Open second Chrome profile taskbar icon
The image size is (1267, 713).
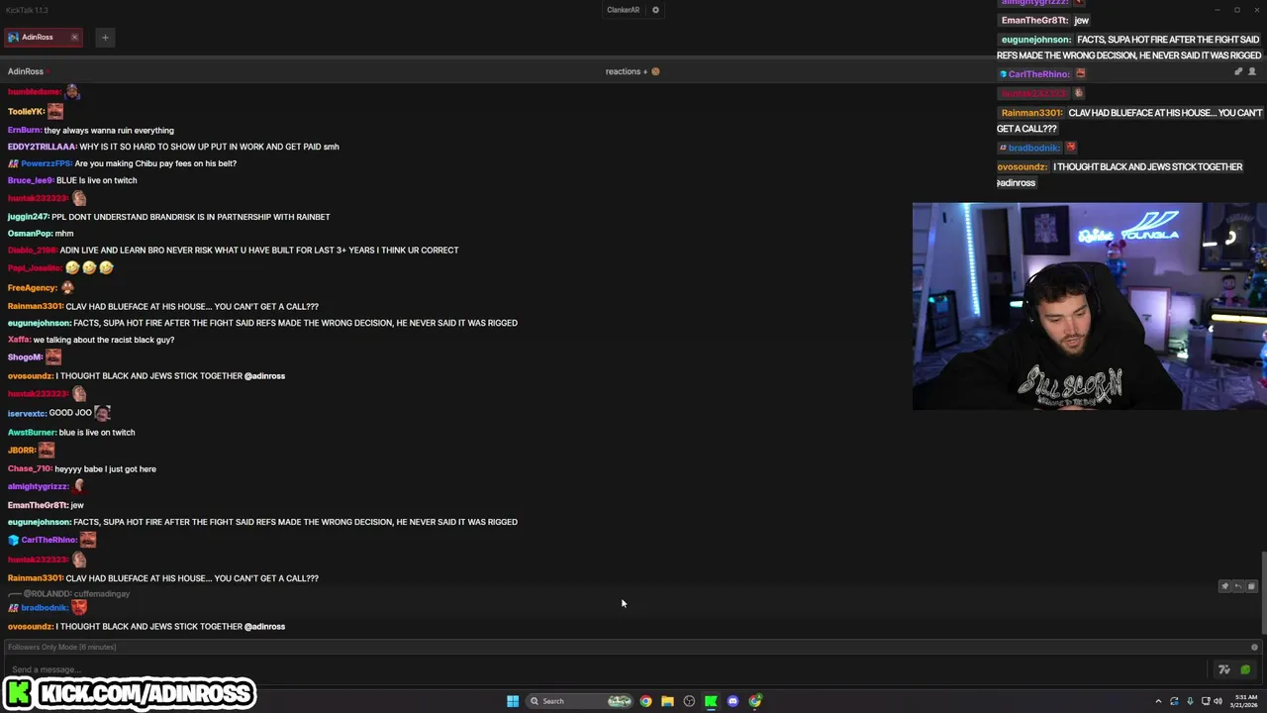[755, 701]
